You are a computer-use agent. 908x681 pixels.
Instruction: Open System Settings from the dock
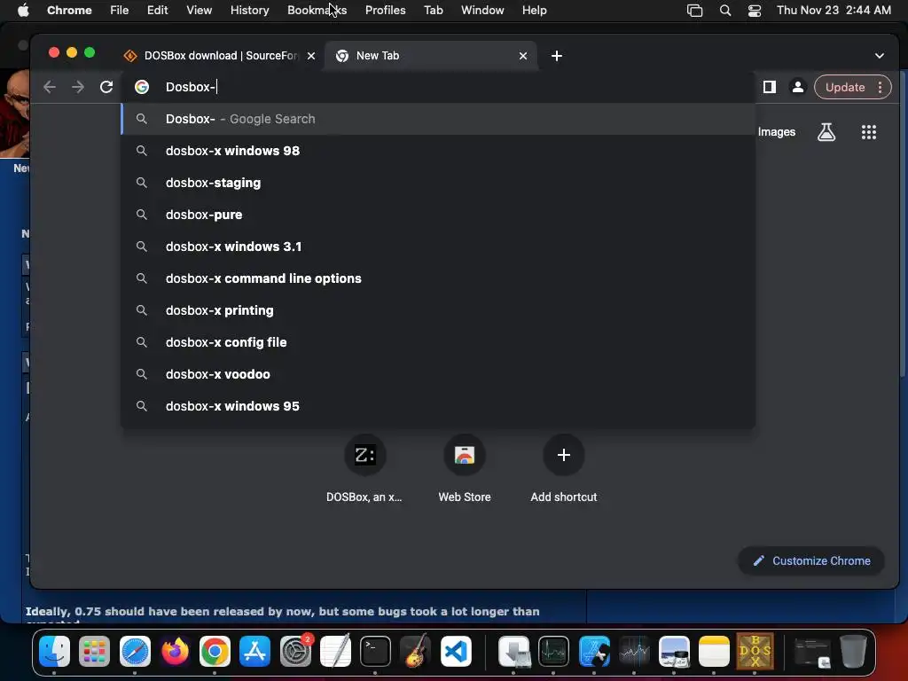(x=295, y=651)
